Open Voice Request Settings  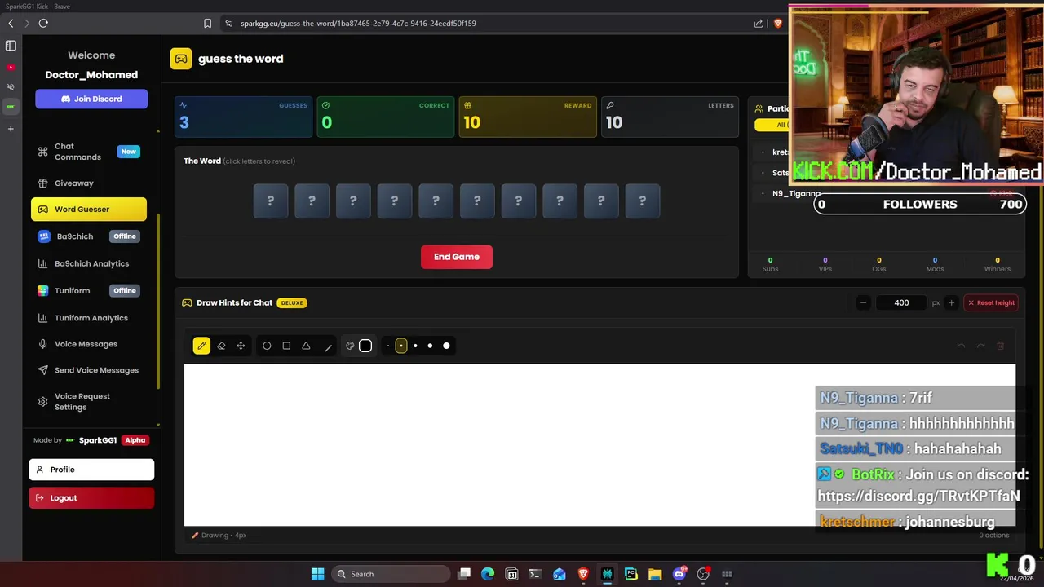tap(89, 401)
